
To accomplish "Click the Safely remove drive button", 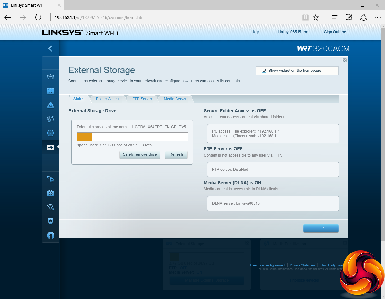I will tap(140, 154).
